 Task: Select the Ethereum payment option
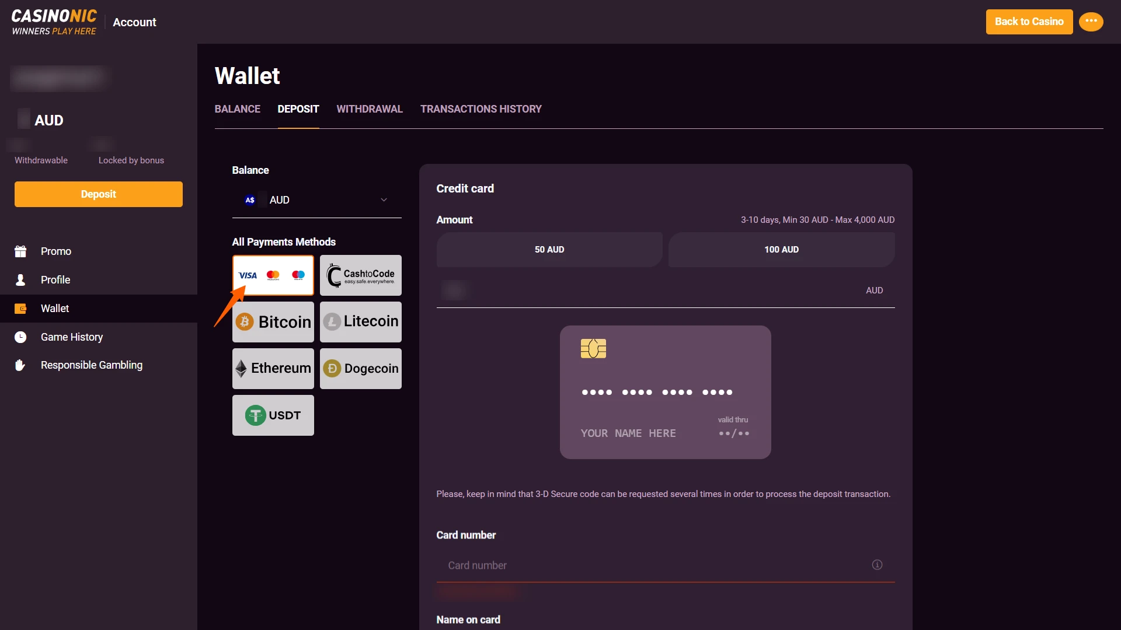click(x=273, y=369)
